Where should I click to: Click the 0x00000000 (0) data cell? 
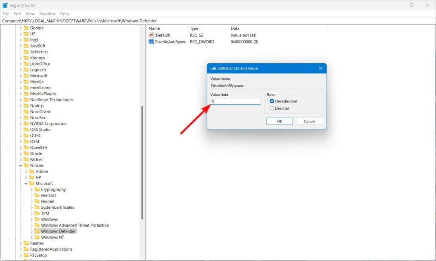(x=244, y=42)
